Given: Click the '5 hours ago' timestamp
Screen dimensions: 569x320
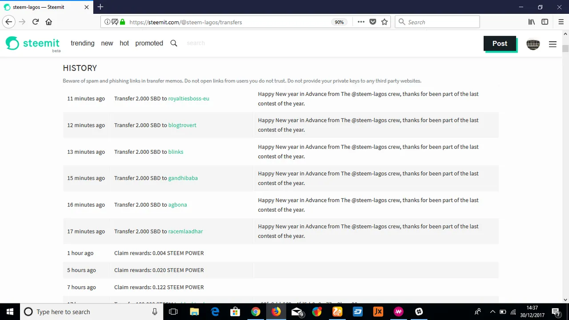Looking at the screenshot, I should click(x=82, y=270).
